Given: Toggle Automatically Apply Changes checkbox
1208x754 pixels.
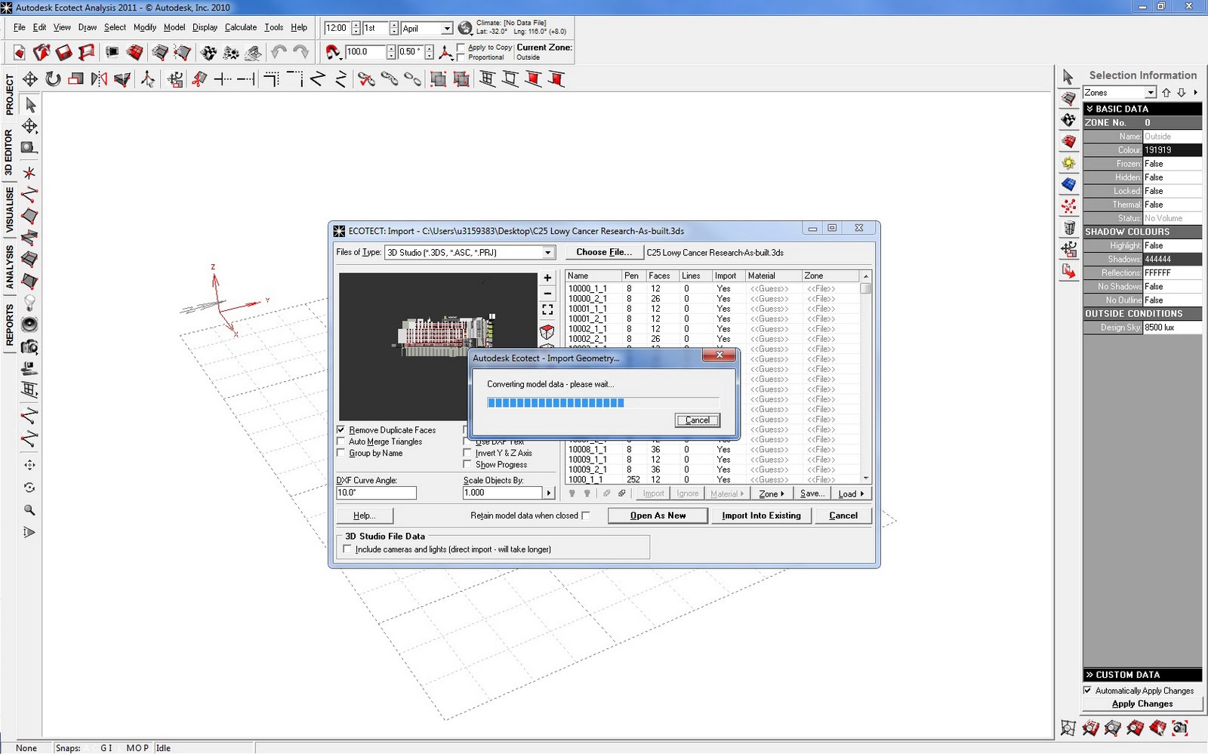Looking at the screenshot, I should (x=1087, y=690).
